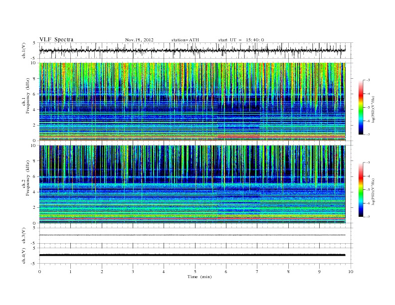
Task: Click the ch.2 spectrogram color scale bar
Action: tap(361, 190)
